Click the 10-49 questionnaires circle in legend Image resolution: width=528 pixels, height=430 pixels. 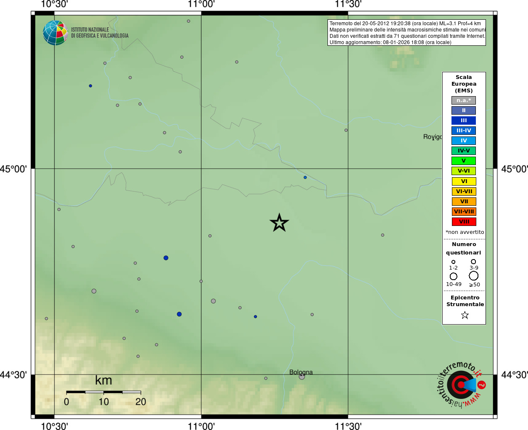click(454, 276)
